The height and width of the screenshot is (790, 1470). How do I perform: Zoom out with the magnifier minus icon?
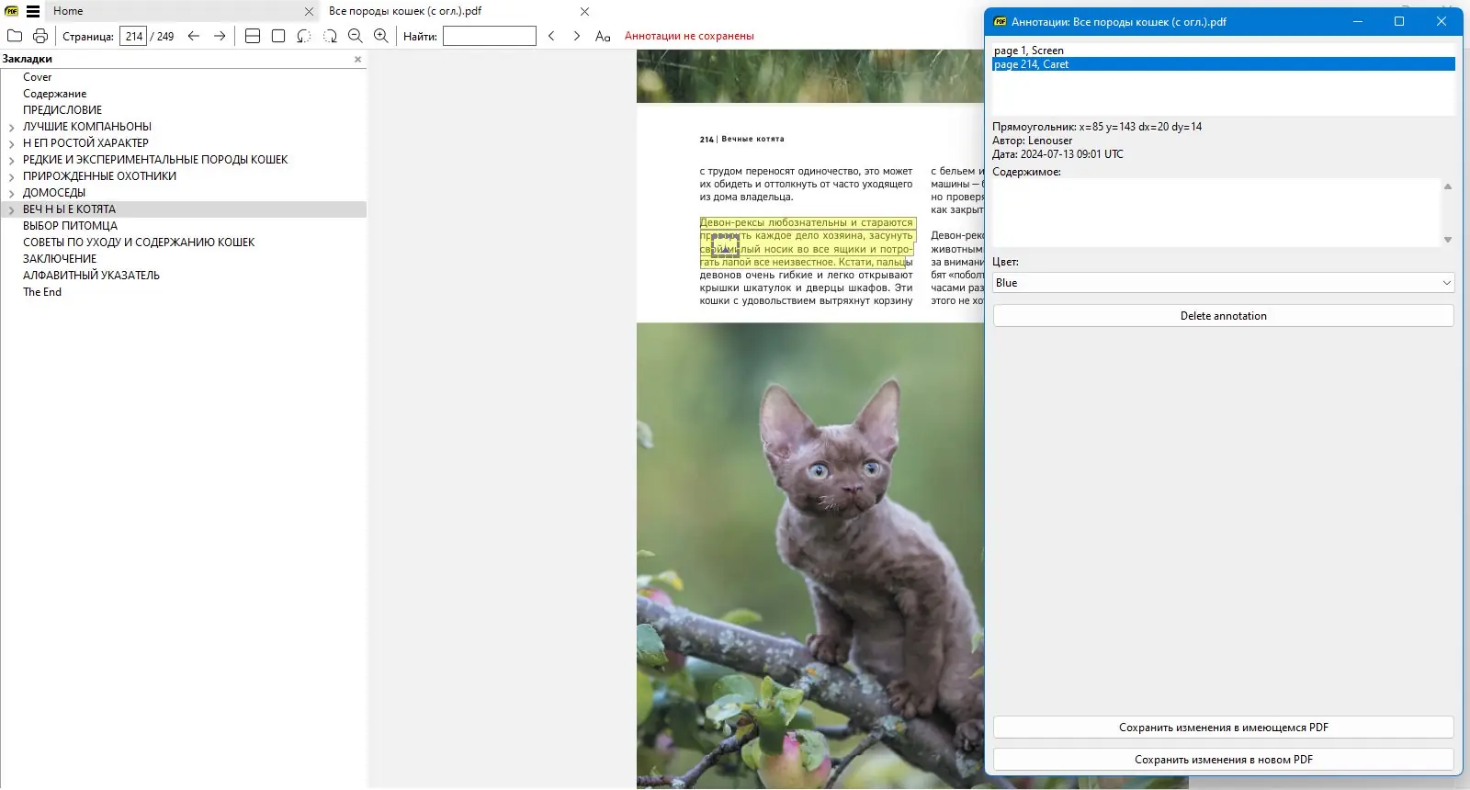(356, 36)
